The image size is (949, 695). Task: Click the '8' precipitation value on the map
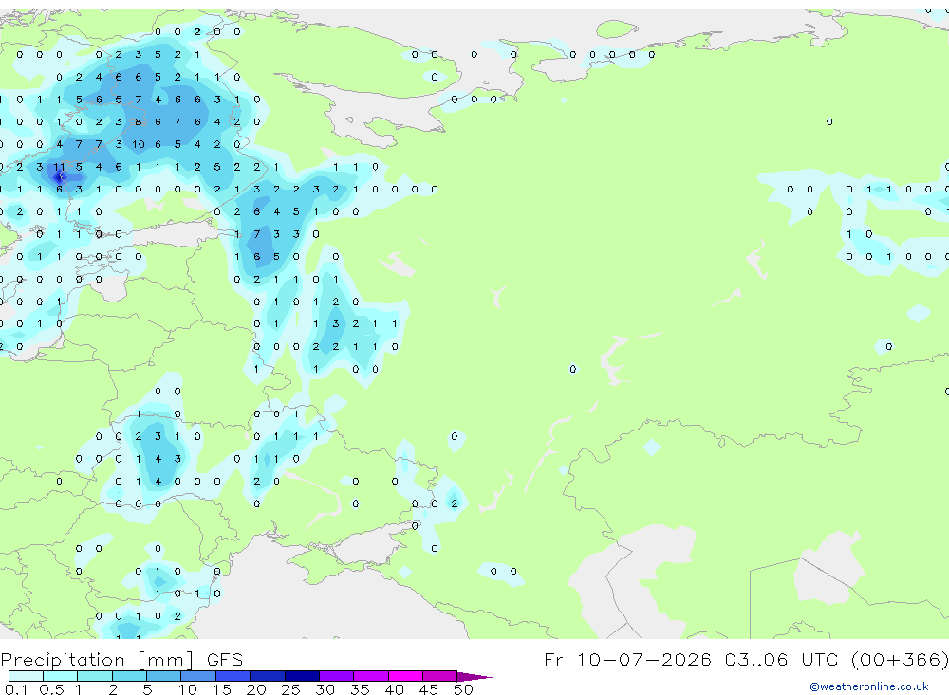point(138,121)
